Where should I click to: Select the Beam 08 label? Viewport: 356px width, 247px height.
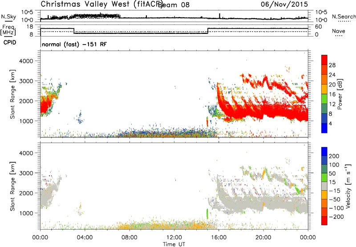(174, 5)
